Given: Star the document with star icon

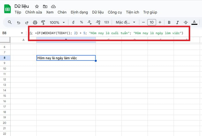Looking at the screenshot, I should pyautogui.click(x=37, y=6).
